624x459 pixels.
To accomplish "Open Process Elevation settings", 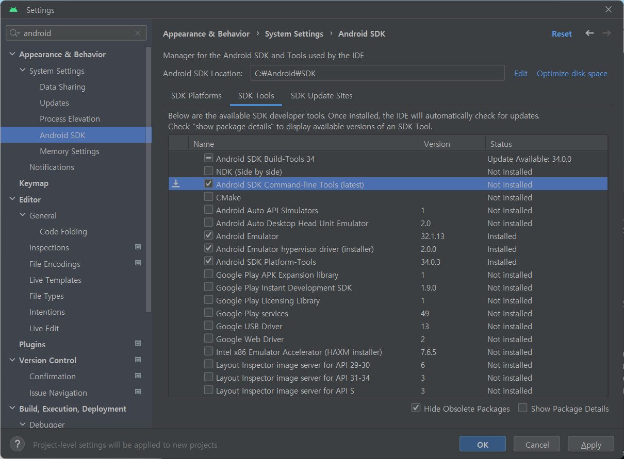I will coord(70,118).
